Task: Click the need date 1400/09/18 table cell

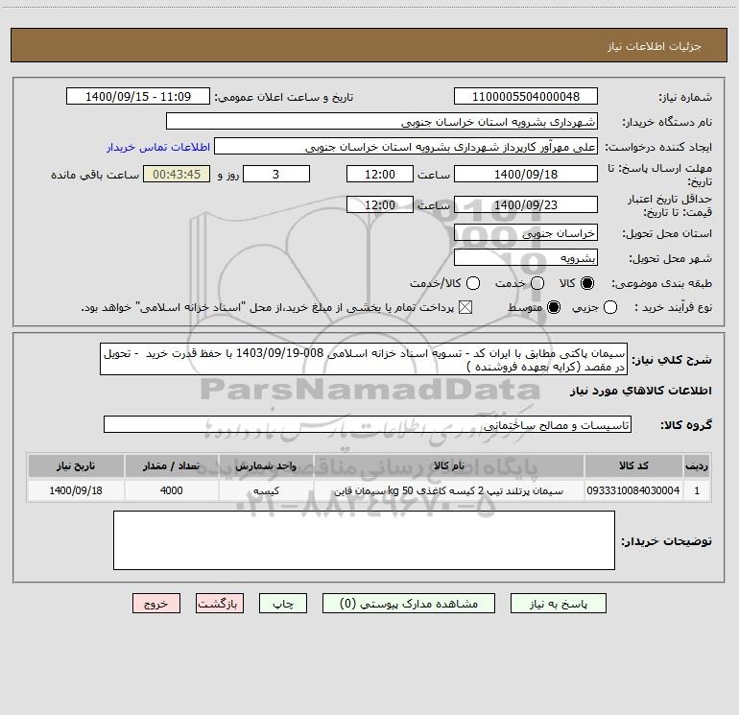Action: (x=76, y=490)
